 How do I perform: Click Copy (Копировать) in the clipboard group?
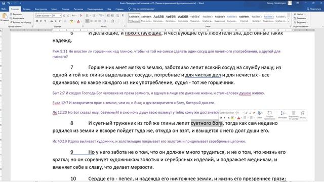pyautogui.click(x=17, y=18)
